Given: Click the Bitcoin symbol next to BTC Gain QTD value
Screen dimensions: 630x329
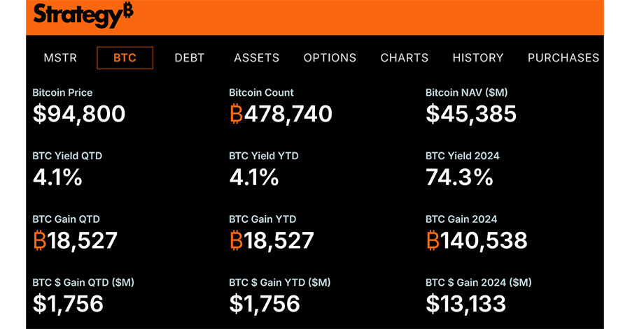Looking at the screenshot, I should tap(40, 240).
